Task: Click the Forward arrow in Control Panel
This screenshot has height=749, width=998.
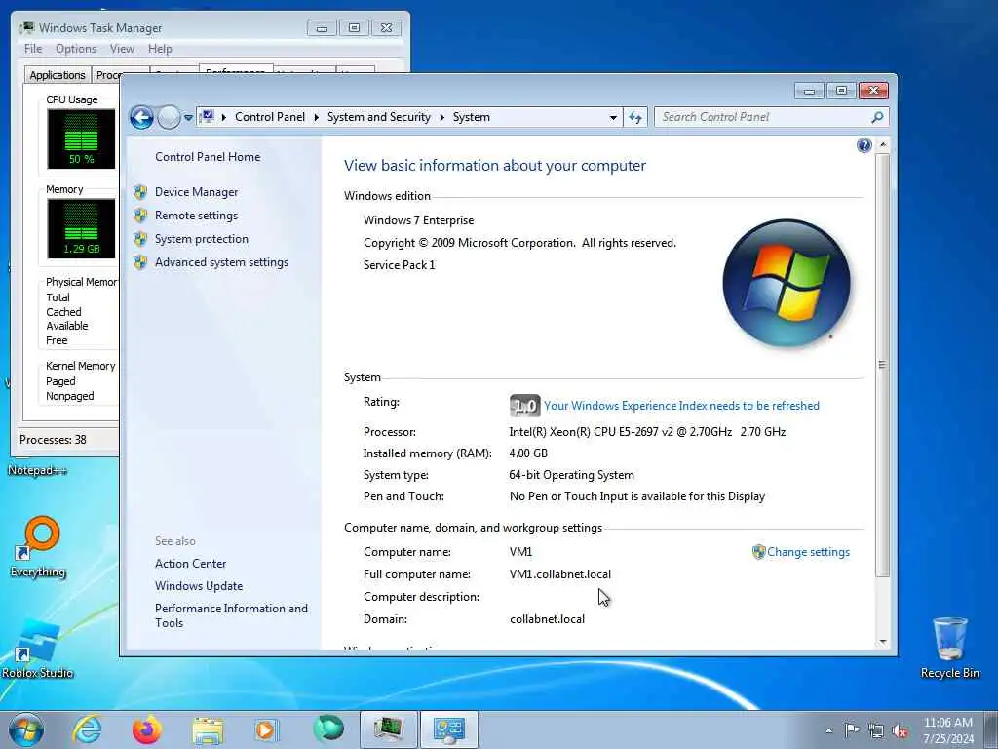Action: coord(169,117)
